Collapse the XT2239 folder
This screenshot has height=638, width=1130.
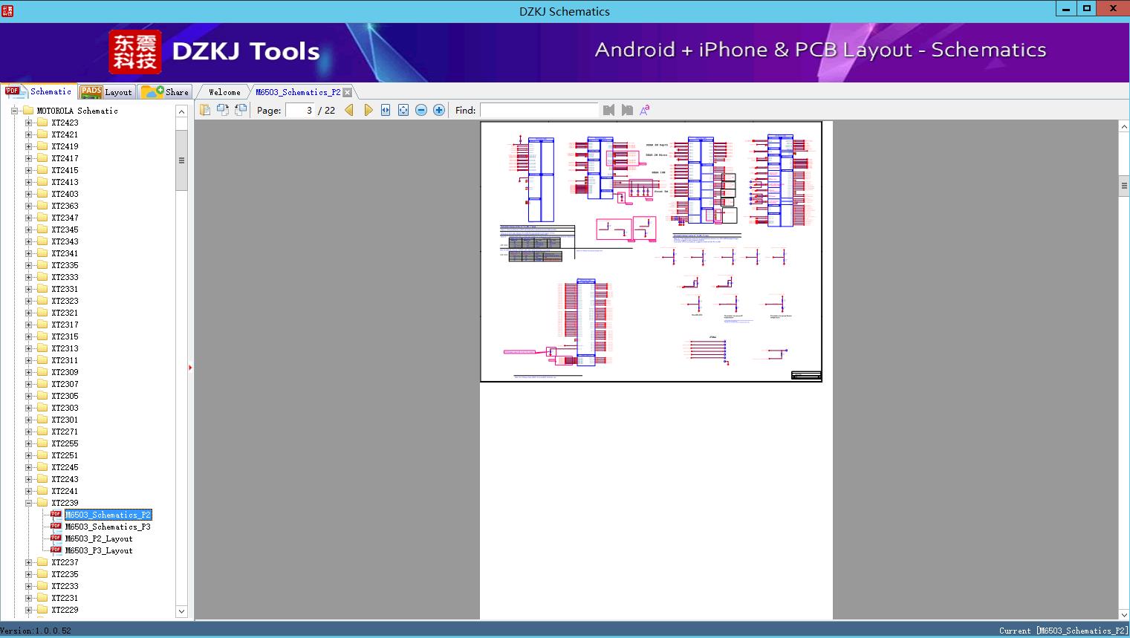28,503
